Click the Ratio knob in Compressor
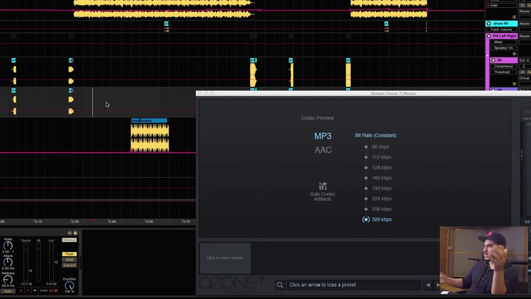The image size is (531, 299). tap(8, 245)
